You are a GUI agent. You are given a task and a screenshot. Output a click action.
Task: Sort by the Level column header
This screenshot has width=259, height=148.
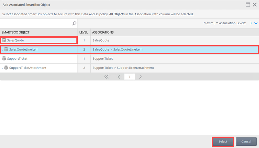tap(84, 32)
